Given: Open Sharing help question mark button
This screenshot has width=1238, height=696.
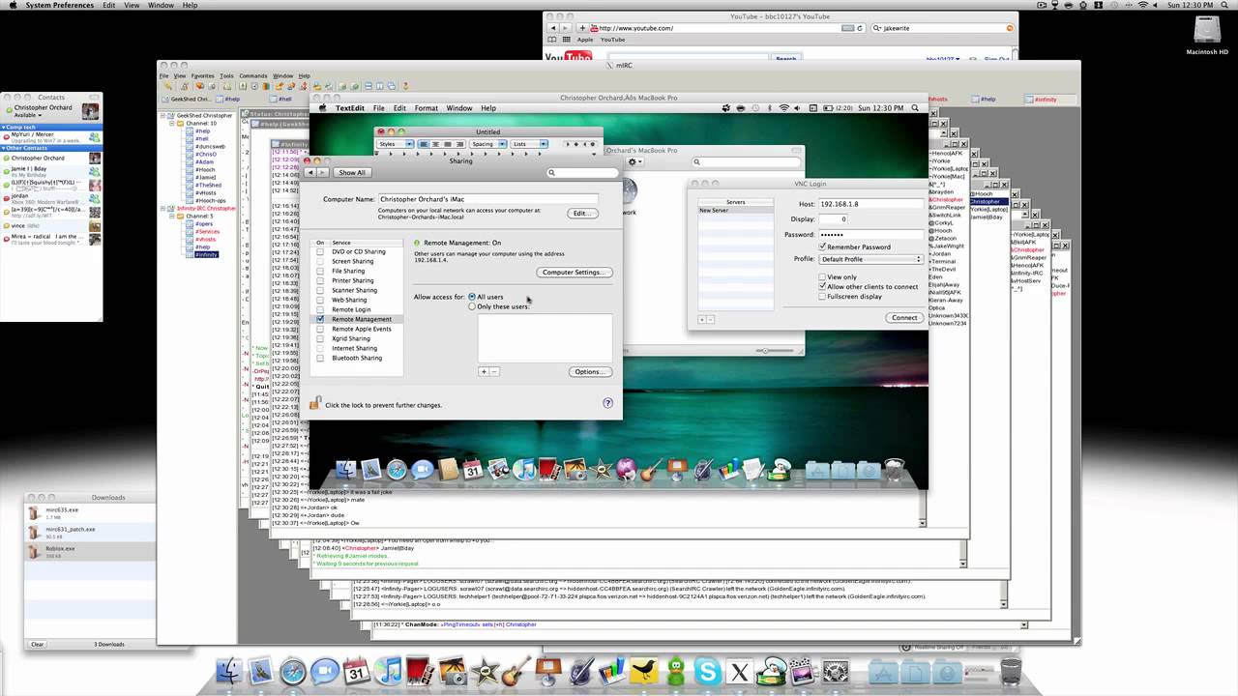Looking at the screenshot, I should tap(607, 403).
